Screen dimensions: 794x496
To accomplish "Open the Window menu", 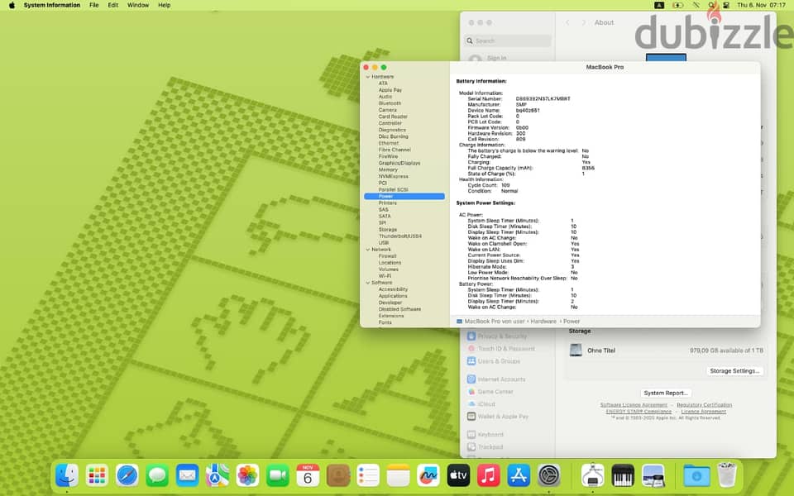I will click(138, 5).
